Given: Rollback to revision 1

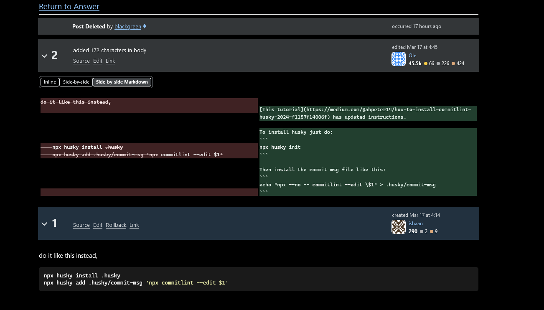Looking at the screenshot, I should (116, 225).
